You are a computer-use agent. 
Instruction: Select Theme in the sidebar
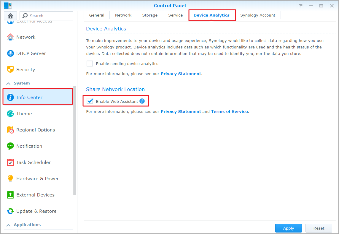click(38, 113)
